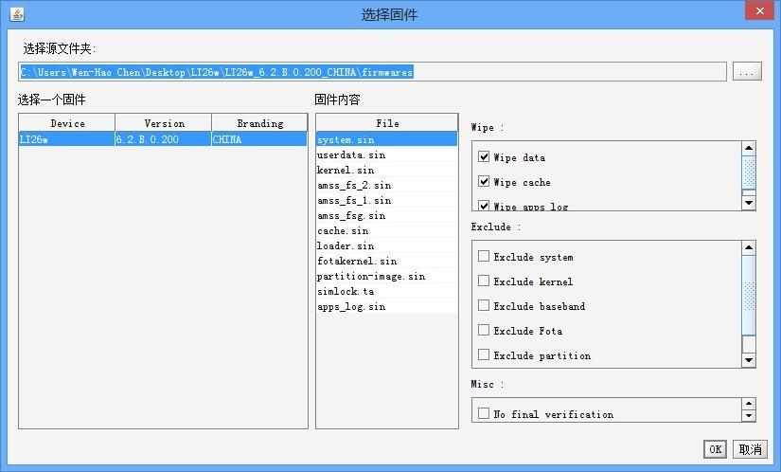Enable No final verification checkbox

click(x=484, y=413)
